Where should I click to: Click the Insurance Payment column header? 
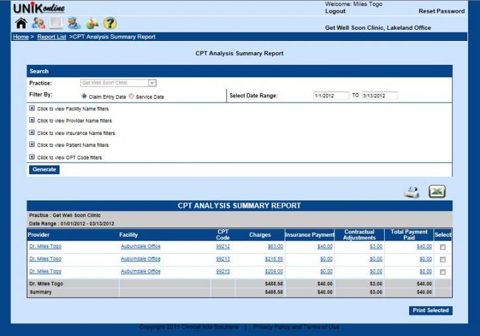click(x=309, y=235)
